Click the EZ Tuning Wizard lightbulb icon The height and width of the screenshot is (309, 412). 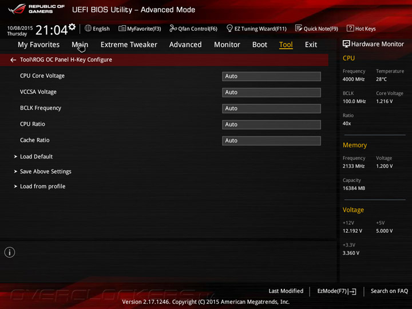(x=229, y=28)
